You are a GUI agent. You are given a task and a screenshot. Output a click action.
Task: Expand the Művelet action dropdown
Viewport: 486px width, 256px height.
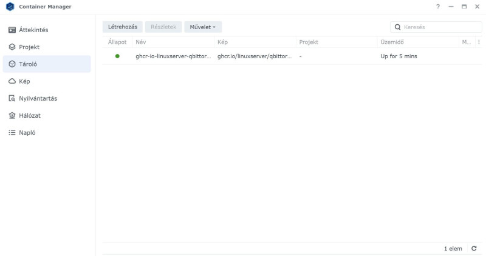[203, 27]
